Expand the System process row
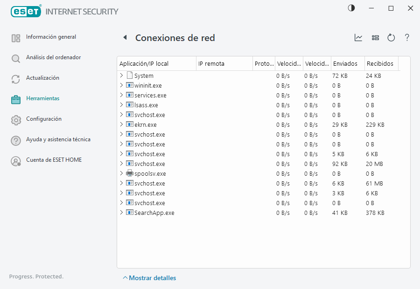420x289 pixels. (x=121, y=76)
